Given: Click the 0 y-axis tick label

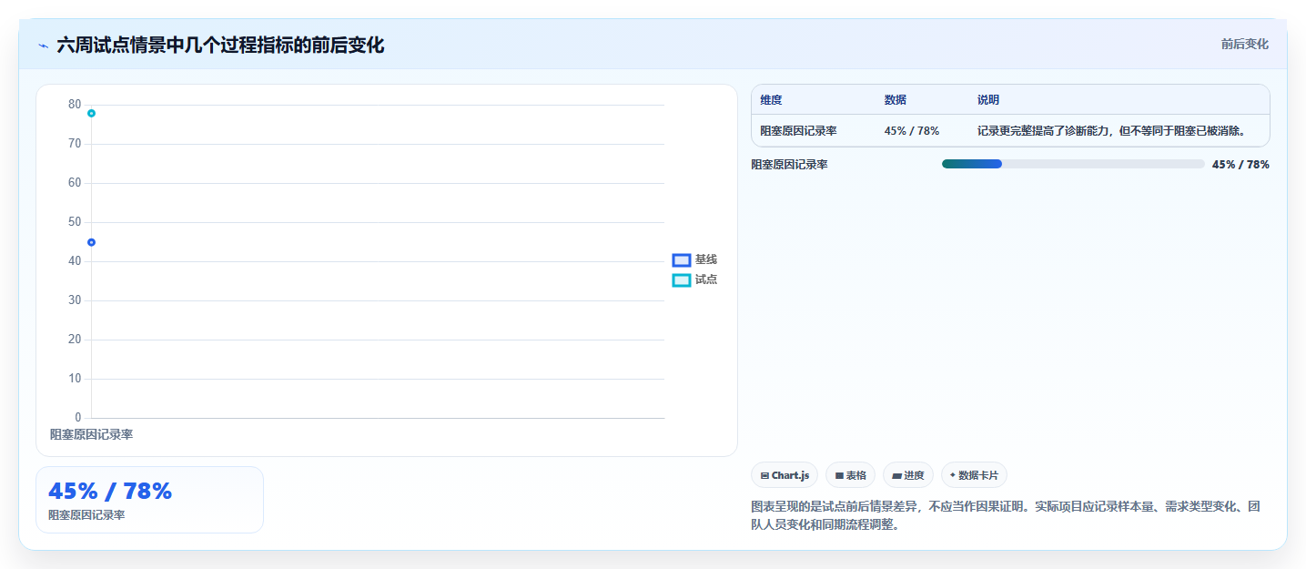Looking at the screenshot, I should pos(78,418).
